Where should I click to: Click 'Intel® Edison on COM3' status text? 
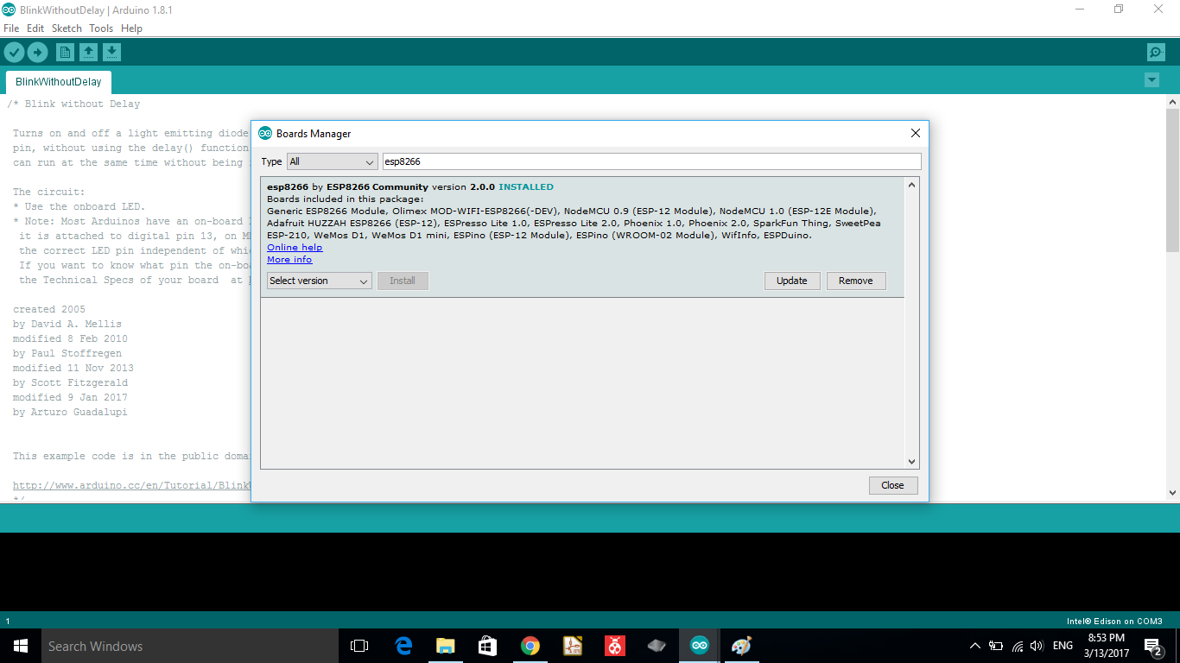1114,622
